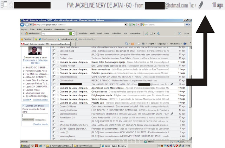This screenshot has height=148, width=225.
Task: Tick checkbox for Ivonildes maria email
Action: click(x=54, y=51)
